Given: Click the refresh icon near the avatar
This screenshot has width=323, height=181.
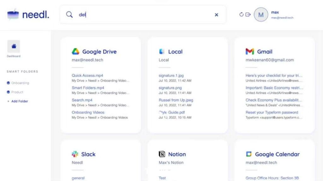Looking at the screenshot, I should point(241,14).
